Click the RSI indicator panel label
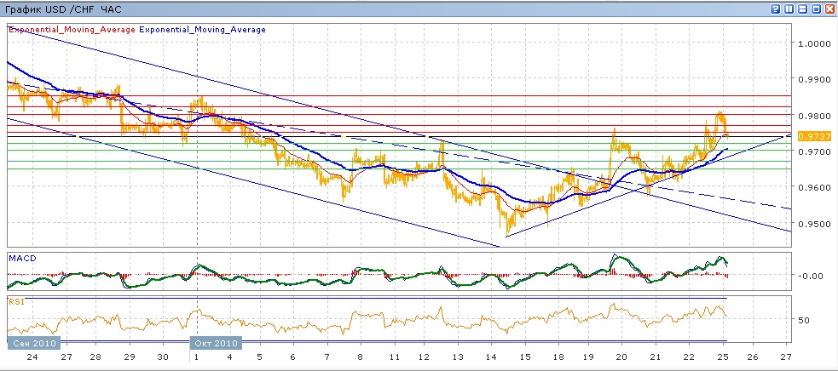The width and height of the screenshot is (838, 371). (x=16, y=300)
